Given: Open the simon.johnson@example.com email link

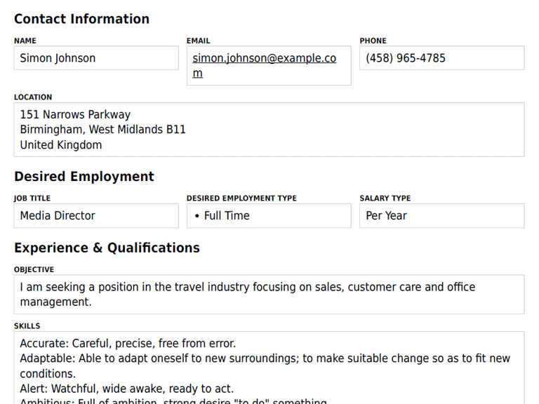Looking at the screenshot, I should (x=264, y=59).
